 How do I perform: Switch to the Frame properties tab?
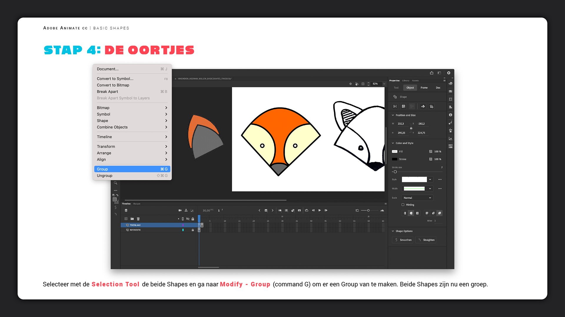point(424,88)
